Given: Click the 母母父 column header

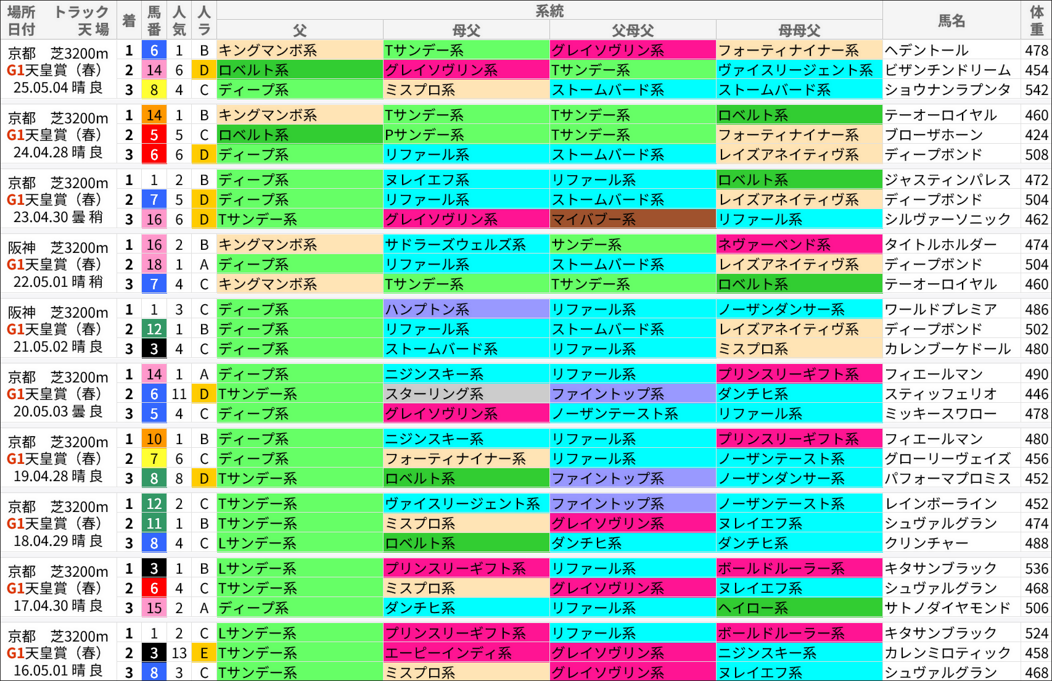Looking at the screenshot, I should [799, 29].
